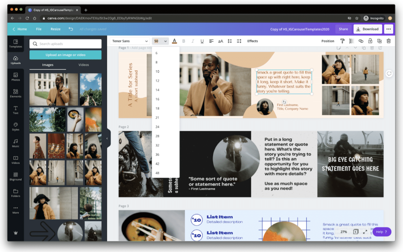
Task: Open the Tenor Sans font dropdown
Action: tap(130, 41)
